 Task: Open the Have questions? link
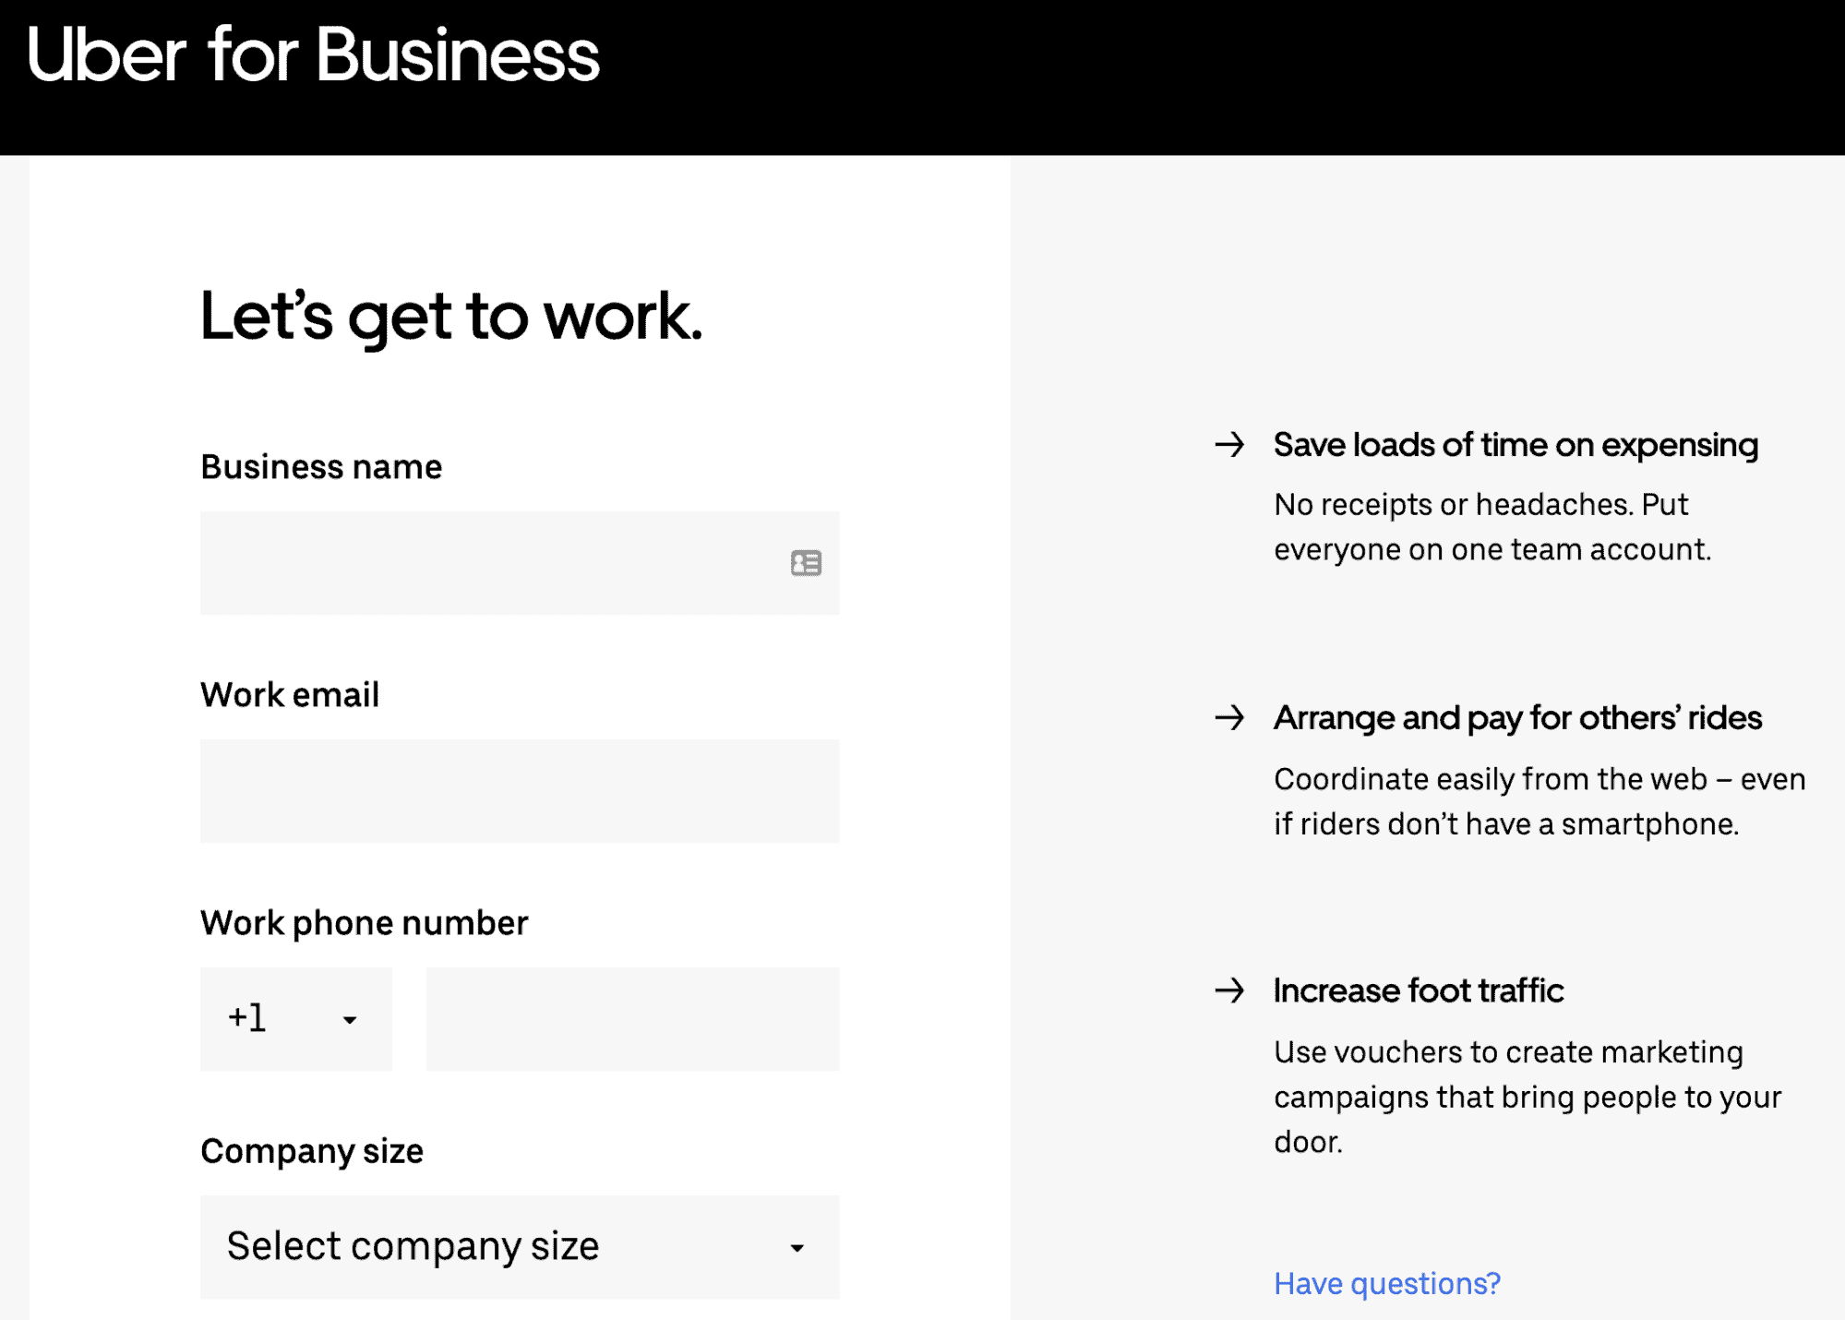click(1387, 1284)
